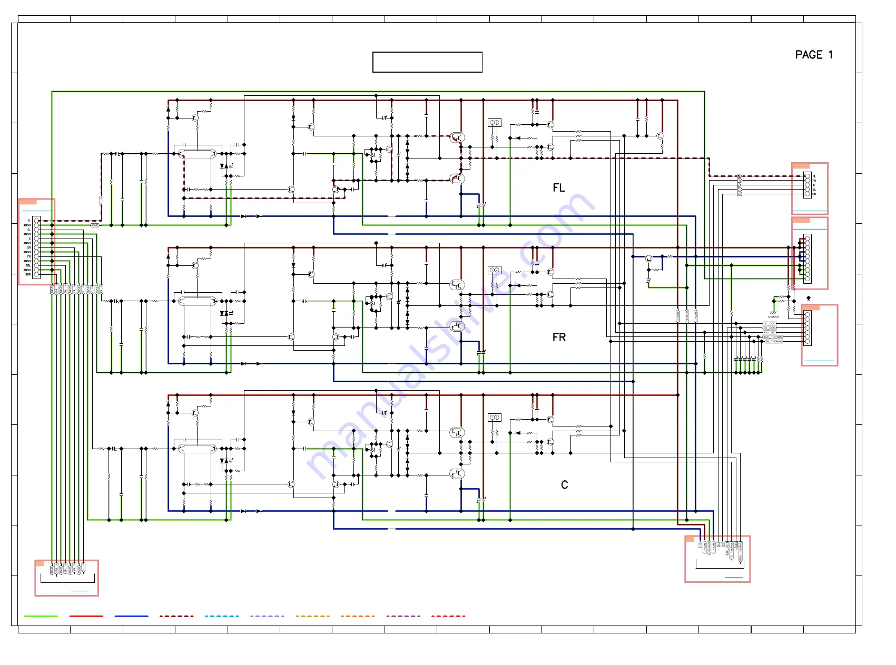Select the cyan dashed legend swatch
The image size is (896, 665).
tap(222, 616)
